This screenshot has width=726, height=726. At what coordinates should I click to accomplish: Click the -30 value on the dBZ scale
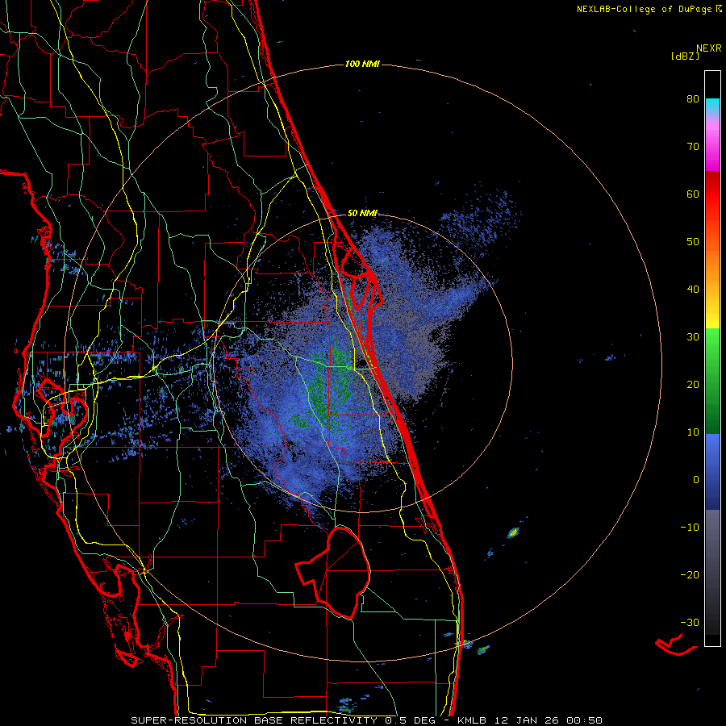(690, 622)
